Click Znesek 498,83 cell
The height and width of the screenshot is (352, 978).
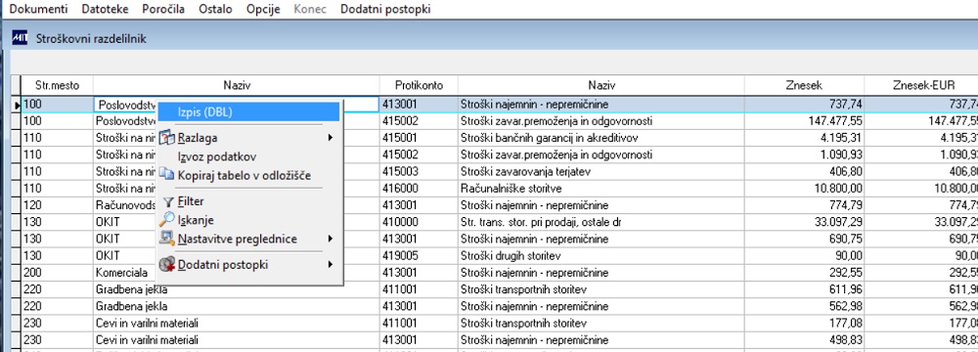click(x=804, y=339)
